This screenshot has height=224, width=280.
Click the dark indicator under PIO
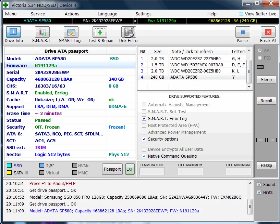[260, 67]
